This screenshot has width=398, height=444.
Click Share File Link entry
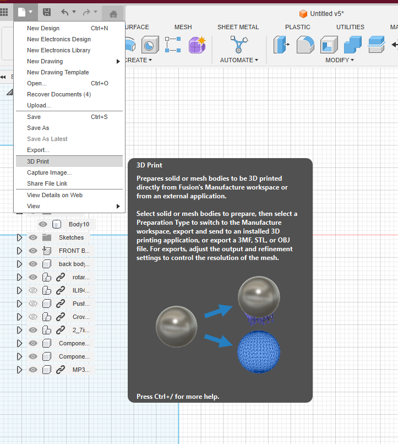pyautogui.click(x=69, y=183)
